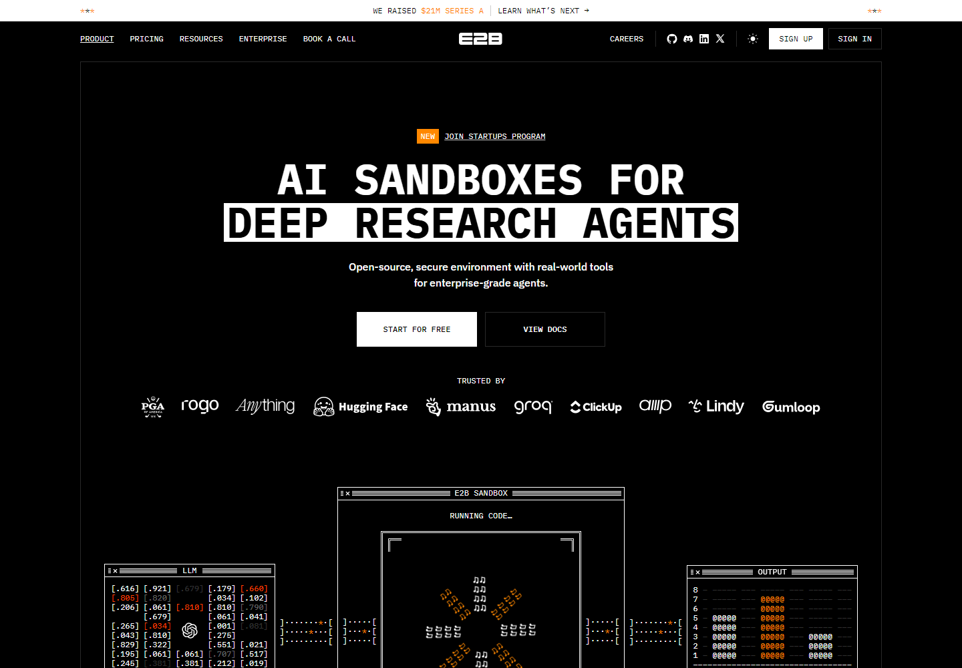The height and width of the screenshot is (668, 962).
Task: Click the E2B logo in header
Action: tap(480, 39)
